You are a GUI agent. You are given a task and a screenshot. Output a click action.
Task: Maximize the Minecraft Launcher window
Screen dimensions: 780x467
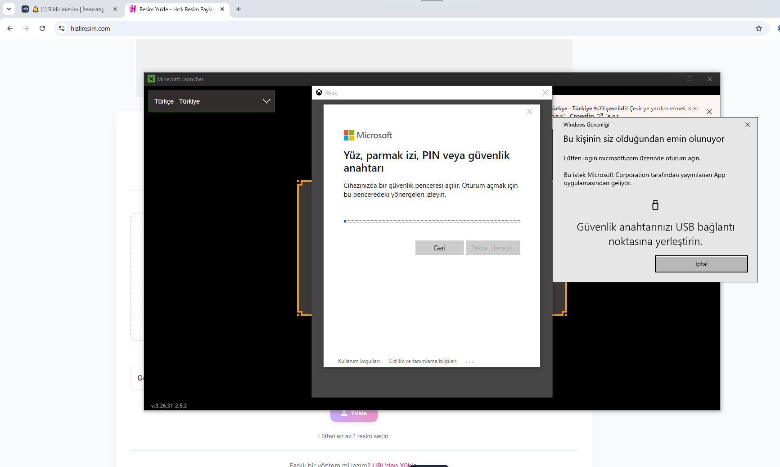(x=689, y=79)
